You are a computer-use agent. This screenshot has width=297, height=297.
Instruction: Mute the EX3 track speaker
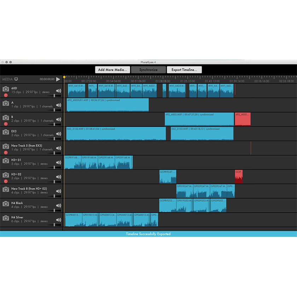point(59,134)
